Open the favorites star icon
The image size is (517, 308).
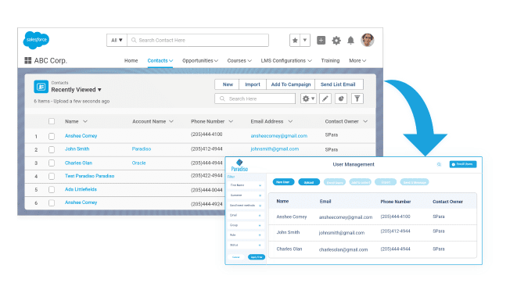[x=295, y=41]
